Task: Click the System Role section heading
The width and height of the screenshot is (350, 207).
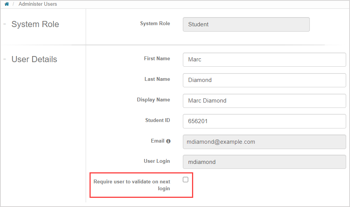Action: [x=35, y=24]
